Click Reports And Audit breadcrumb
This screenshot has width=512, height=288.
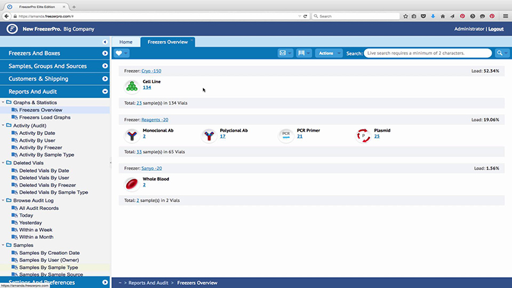tap(148, 283)
